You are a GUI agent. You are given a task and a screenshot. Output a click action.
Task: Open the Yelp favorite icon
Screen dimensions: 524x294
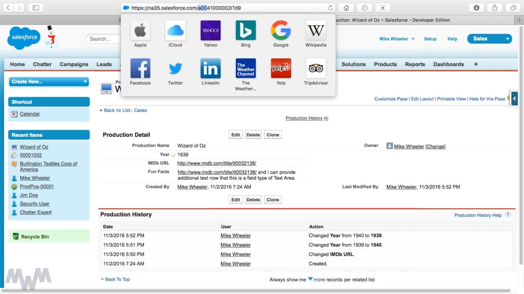(281, 68)
